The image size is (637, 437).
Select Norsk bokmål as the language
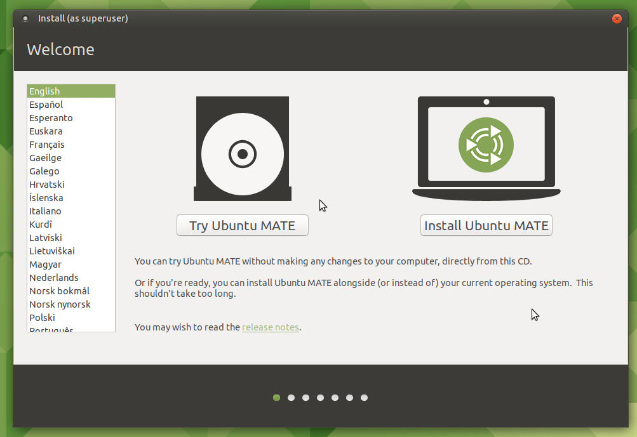coord(71,291)
